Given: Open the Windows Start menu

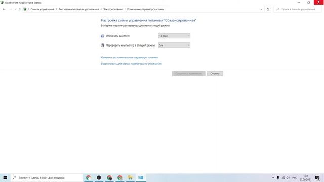Looking at the screenshot, I should 5,177.
